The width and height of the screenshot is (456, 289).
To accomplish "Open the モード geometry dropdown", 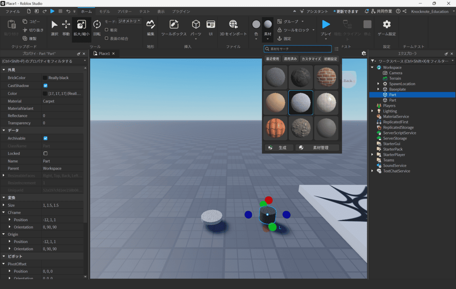I will (x=129, y=21).
